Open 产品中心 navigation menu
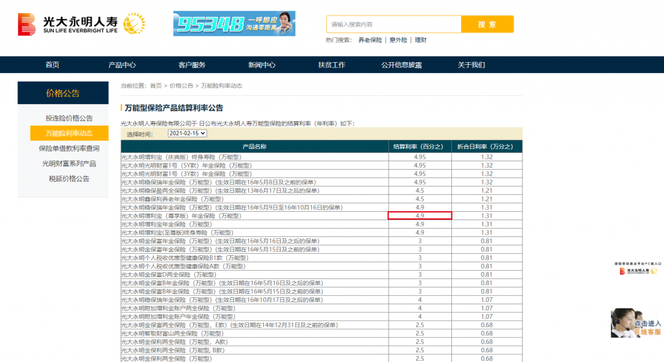Viewport: 664px width, 362px height. pos(122,65)
